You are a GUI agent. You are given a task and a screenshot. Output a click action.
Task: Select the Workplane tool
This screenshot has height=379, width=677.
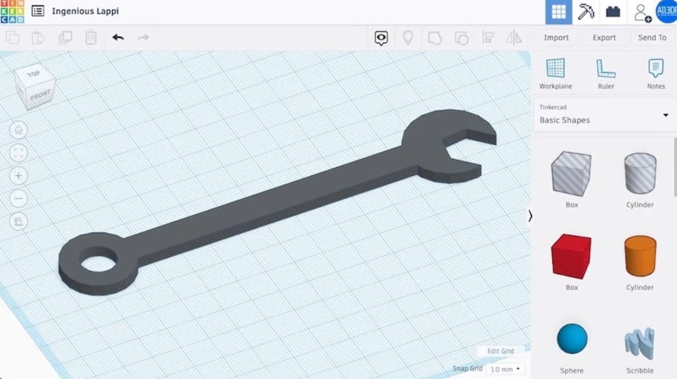tap(556, 74)
